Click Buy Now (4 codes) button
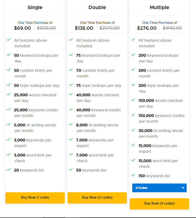Viewport: 196px width, 218px height. click(159, 204)
